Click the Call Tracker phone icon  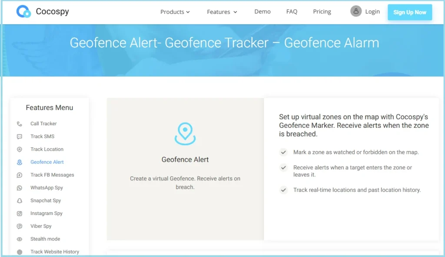pyautogui.click(x=20, y=124)
